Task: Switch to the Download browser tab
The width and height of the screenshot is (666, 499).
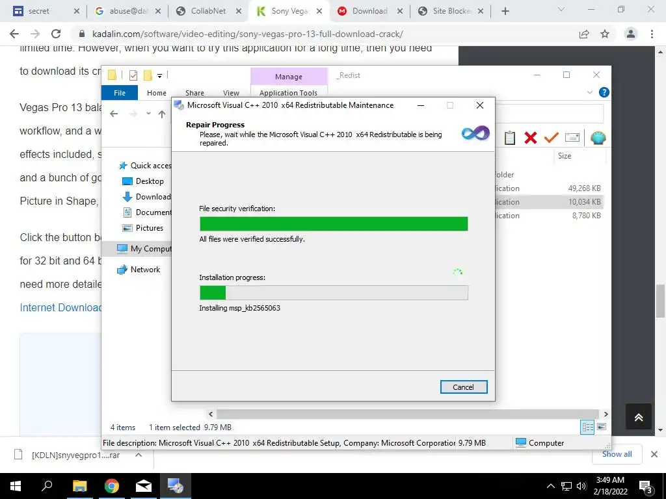Action: (370, 11)
